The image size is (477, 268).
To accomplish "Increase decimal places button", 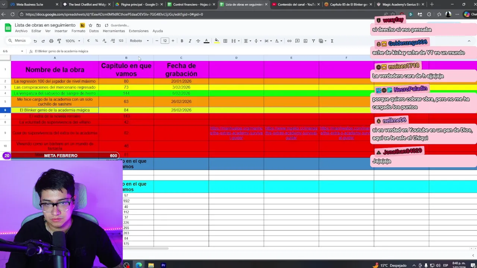I will pyautogui.click(x=113, y=41).
